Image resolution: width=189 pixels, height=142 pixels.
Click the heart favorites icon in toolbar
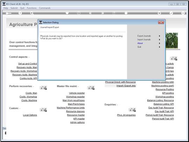coord(67,13)
